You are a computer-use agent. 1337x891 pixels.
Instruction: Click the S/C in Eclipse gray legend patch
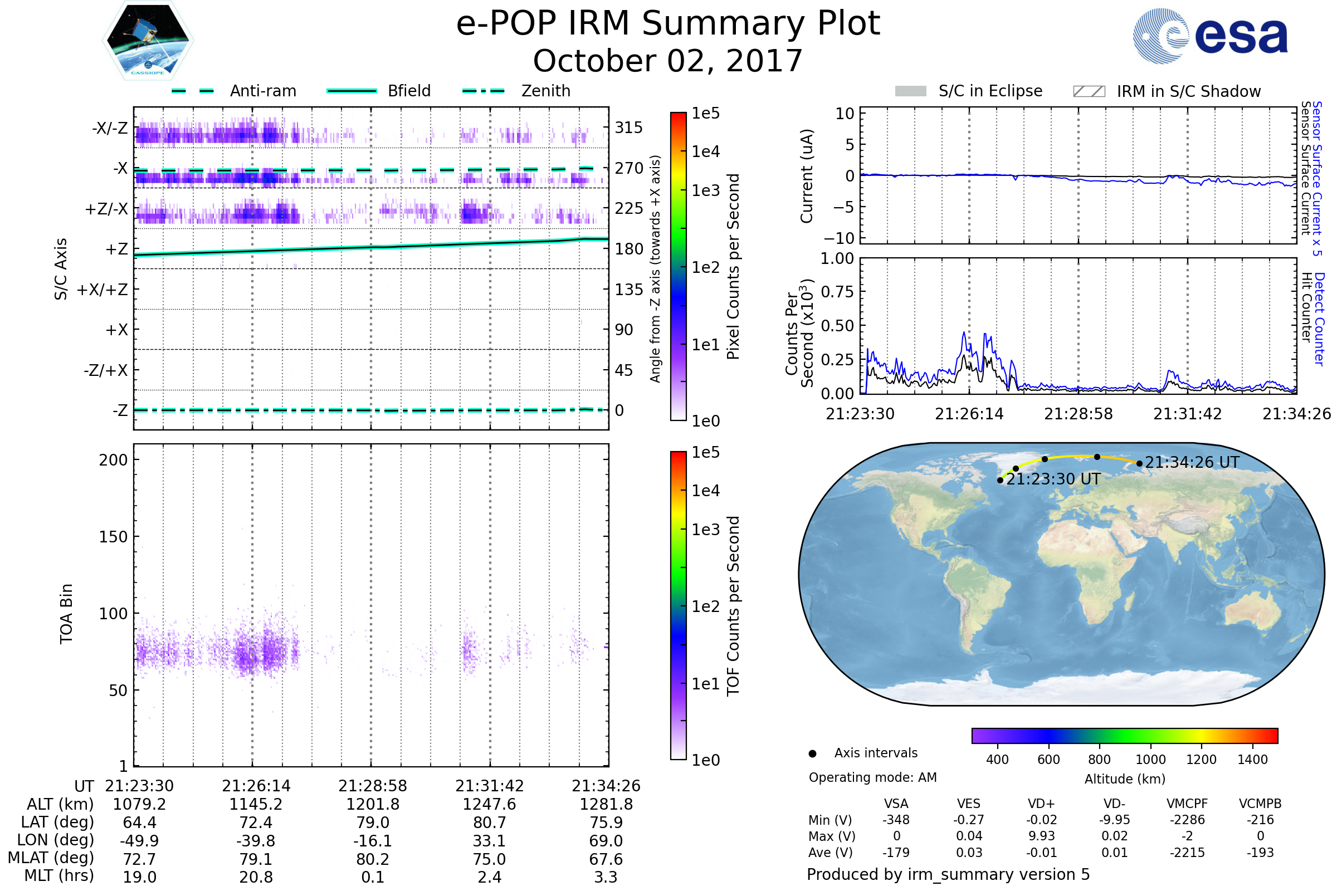(910, 91)
